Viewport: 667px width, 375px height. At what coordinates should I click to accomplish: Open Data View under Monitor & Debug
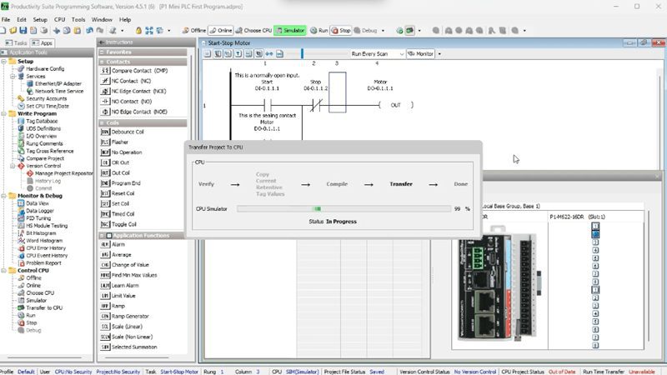click(38, 203)
